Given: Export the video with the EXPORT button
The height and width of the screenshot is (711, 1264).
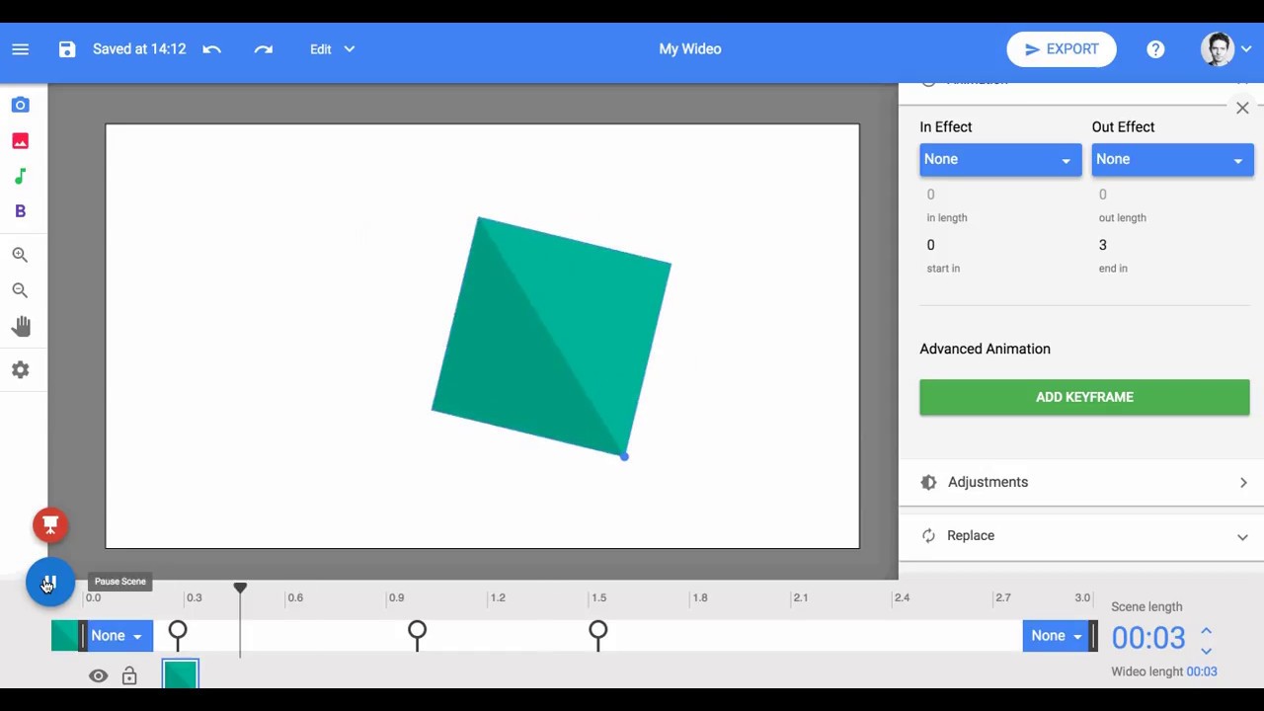Looking at the screenshot, I should pyautogui.click(x=1062, y=49).
